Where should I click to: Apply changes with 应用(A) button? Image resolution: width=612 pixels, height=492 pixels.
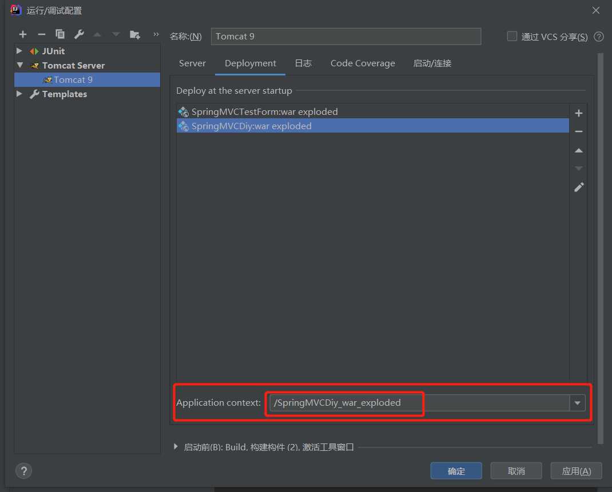[x=576, y=471]
